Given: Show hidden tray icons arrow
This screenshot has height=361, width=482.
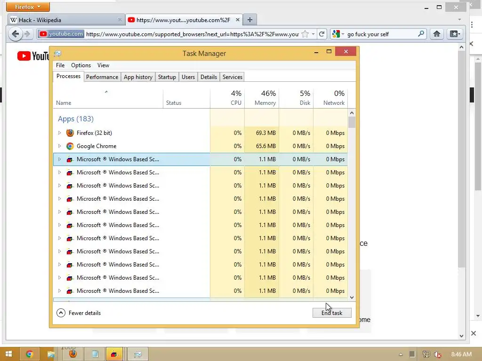Looking at the screenshot, I should point(401,354).
